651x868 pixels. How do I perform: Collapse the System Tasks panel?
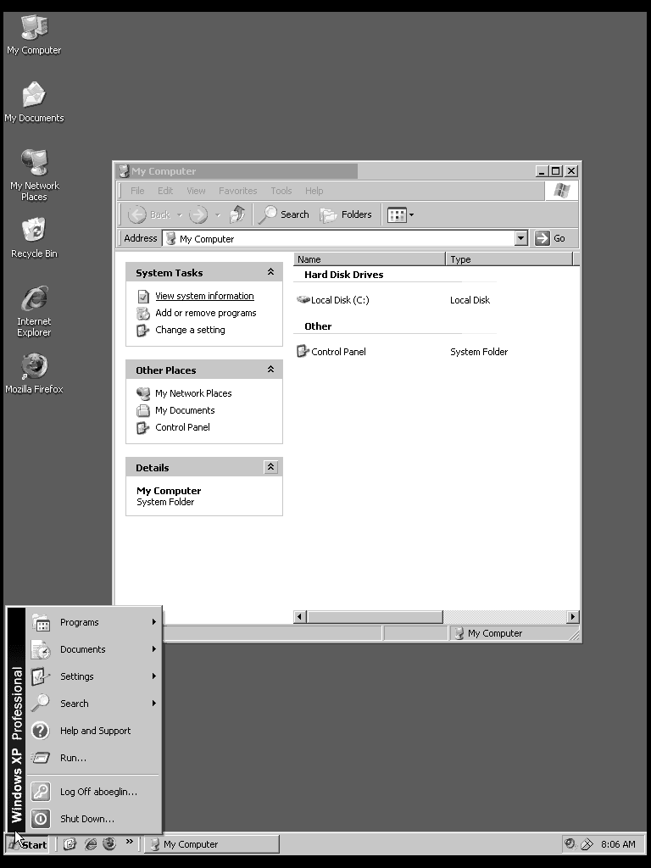270,272
